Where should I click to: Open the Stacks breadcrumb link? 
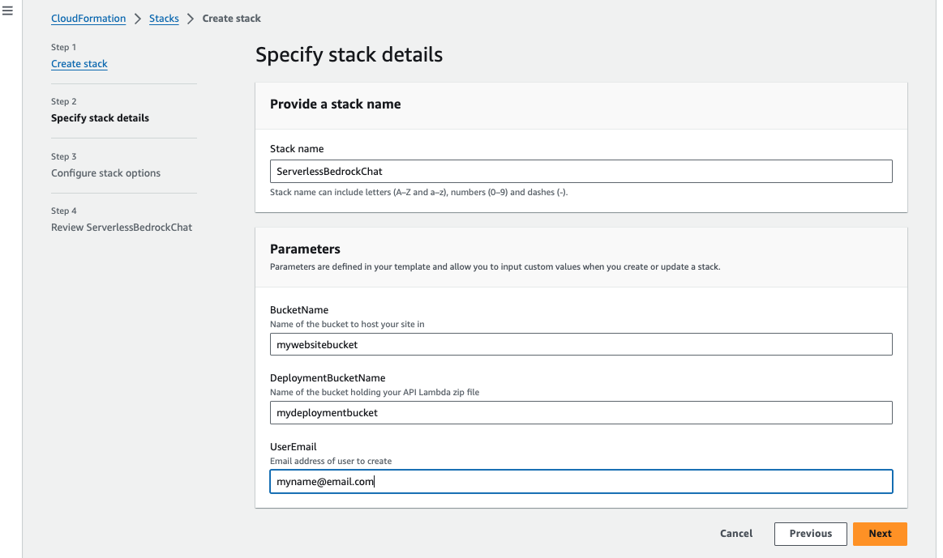coord(164,18)
